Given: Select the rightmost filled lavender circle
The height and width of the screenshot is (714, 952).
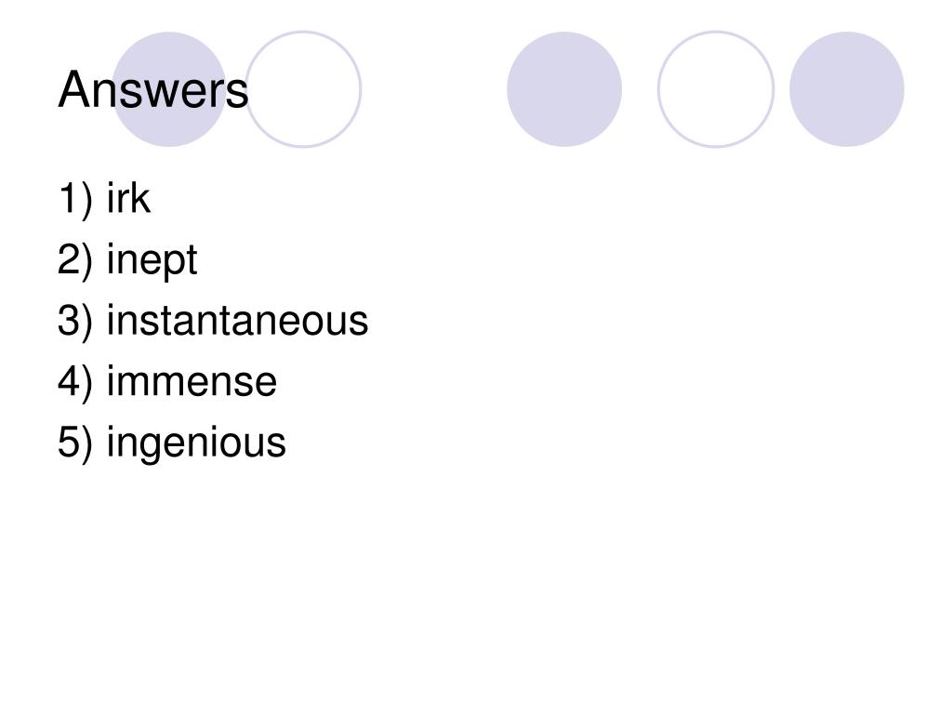Looking at the screenshot, I should 847,89.
